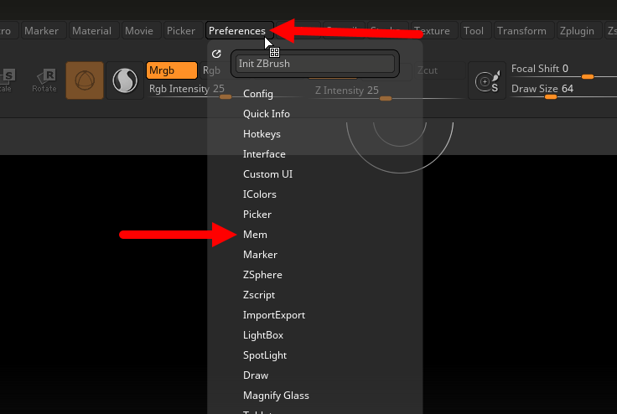Expand the Interface section
The height and width of the screenshot is (414, 617).
(264, 154)
